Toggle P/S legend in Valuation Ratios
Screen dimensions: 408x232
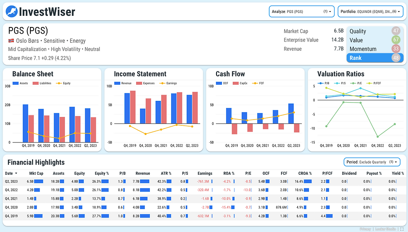click(340, 83)
